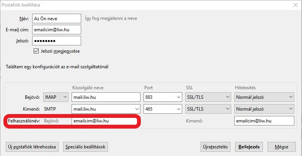Open outgoing Normál jelszó authentication dropdown
302x156 pixels.
264,109
